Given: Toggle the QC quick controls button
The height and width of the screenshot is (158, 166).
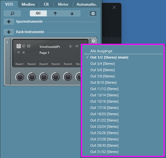Looking at the screenshot, I should point(38,14).
